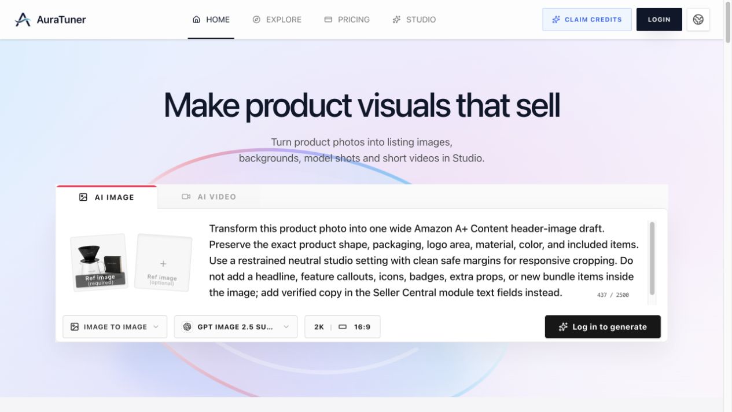Open the Home nav item
This screenshot has width=732, height=412.
[x=211, y=20]
